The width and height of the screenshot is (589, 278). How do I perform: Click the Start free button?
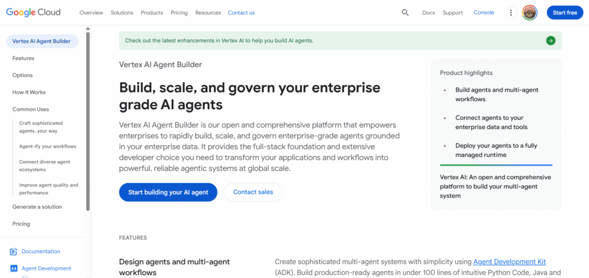tap(564, 13)
